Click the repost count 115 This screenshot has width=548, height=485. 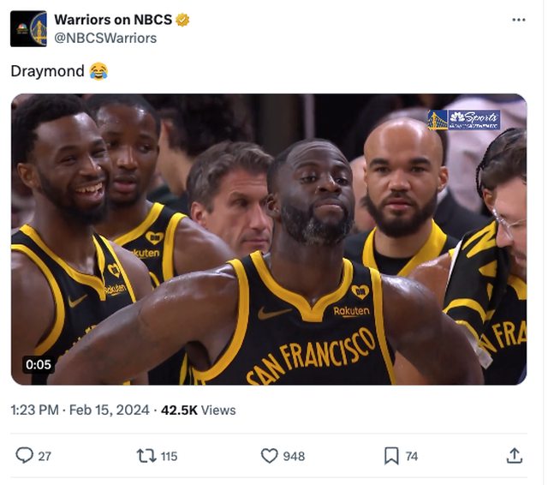pos(169,457)
